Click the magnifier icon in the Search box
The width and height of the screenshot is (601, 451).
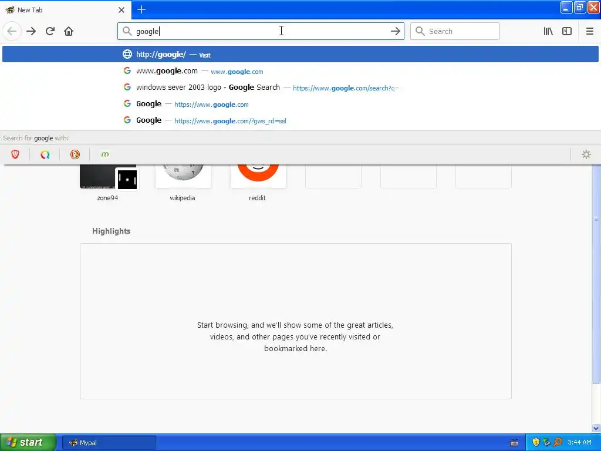420,31
